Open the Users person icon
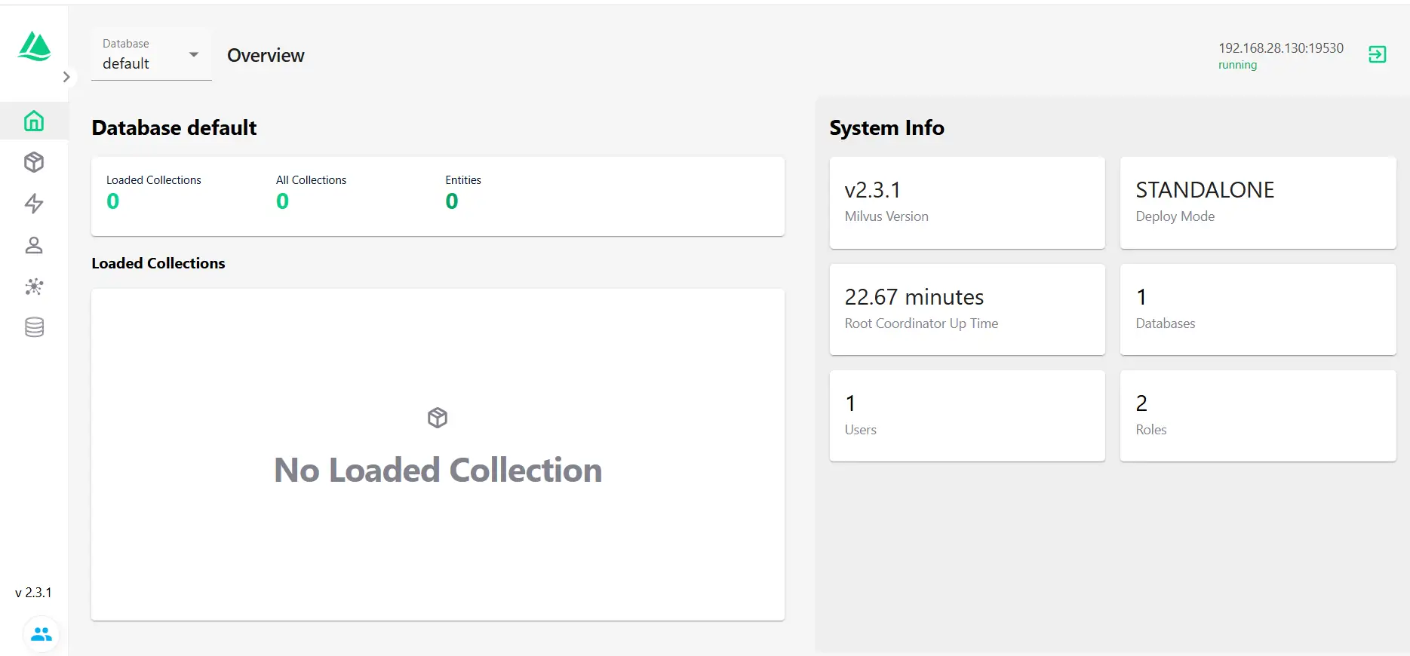This screenshot has height=656, width=1410. coord(34,245)
